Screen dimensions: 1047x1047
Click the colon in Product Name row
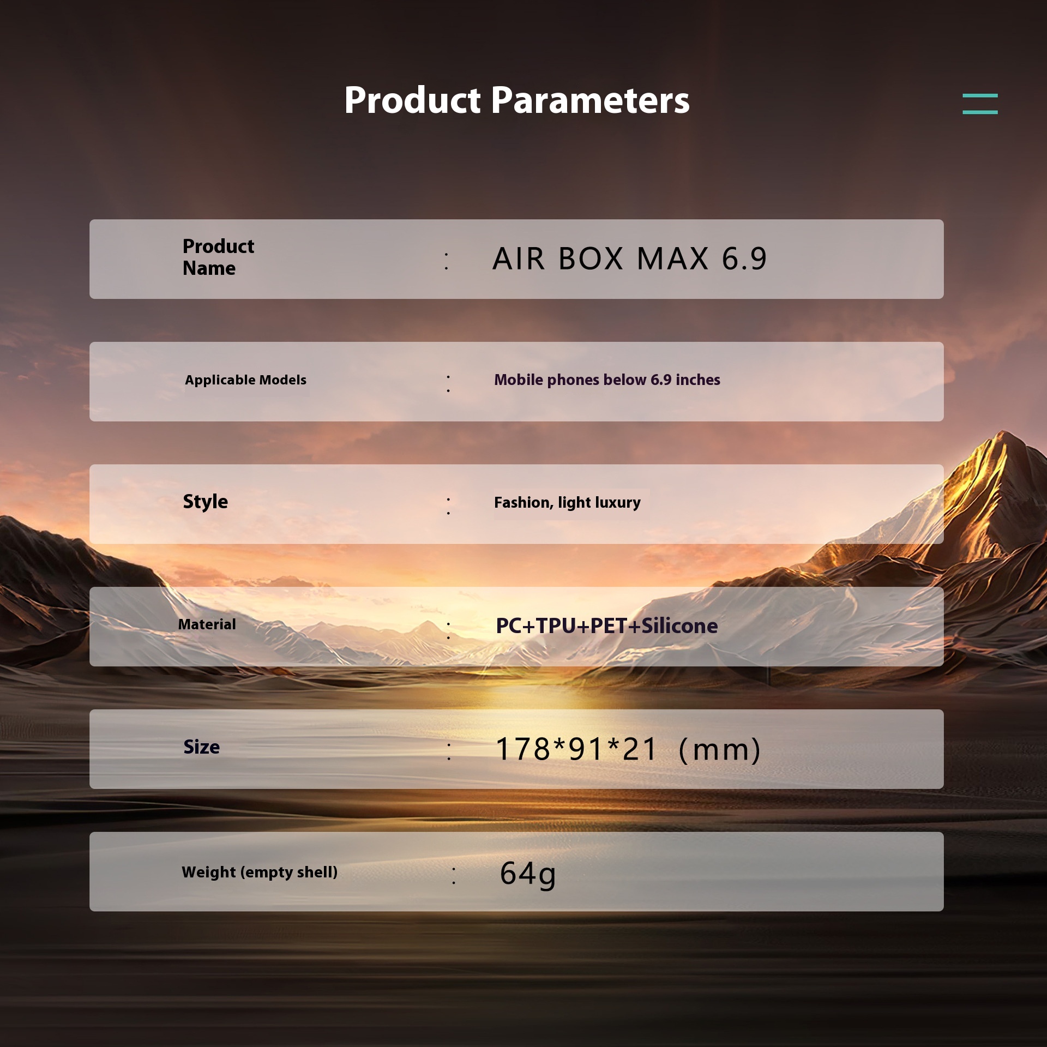click(x=447, y=261)
